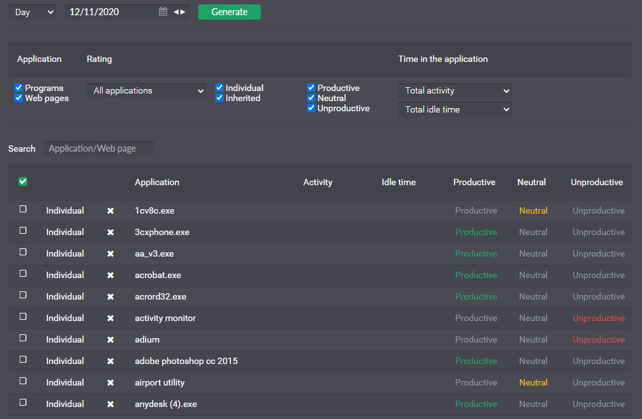The width and height of the screenshot is (642, 419).
Task: Select the acrobat.exe row checkbox
Action: pyautogui.click(x=23, y=274)
